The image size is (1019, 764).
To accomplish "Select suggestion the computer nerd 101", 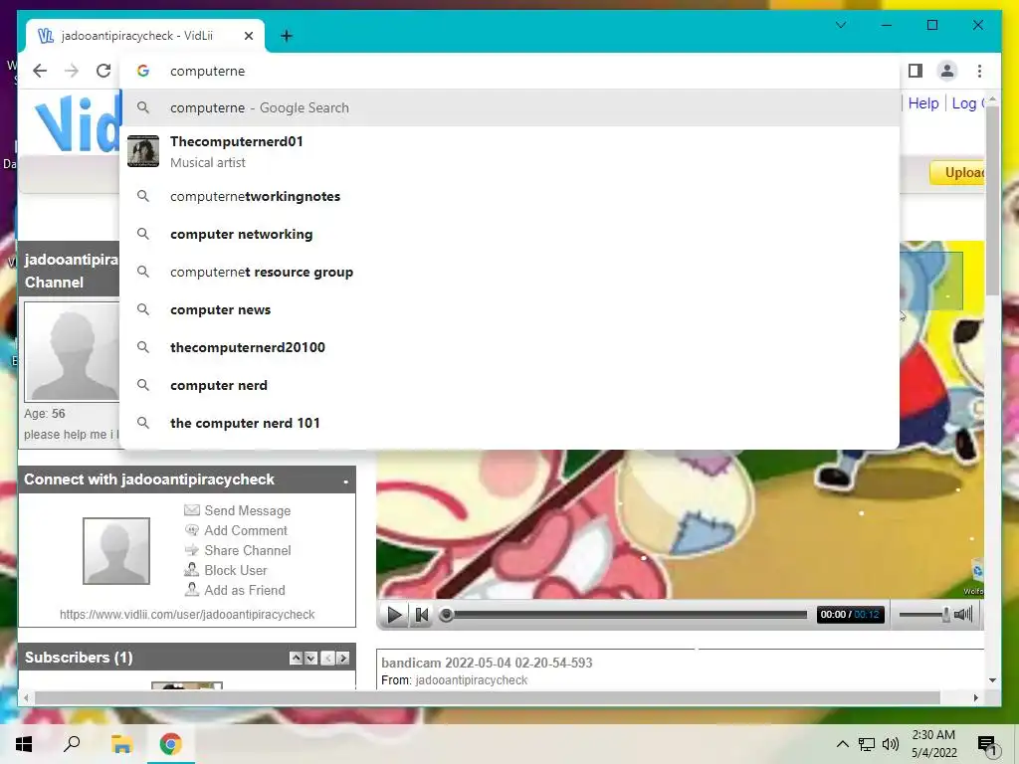I will click(x=510, y=423).
